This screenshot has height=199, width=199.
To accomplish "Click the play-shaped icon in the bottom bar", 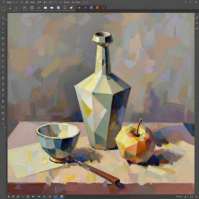I will pyautogui.click(x=33, y=197).
